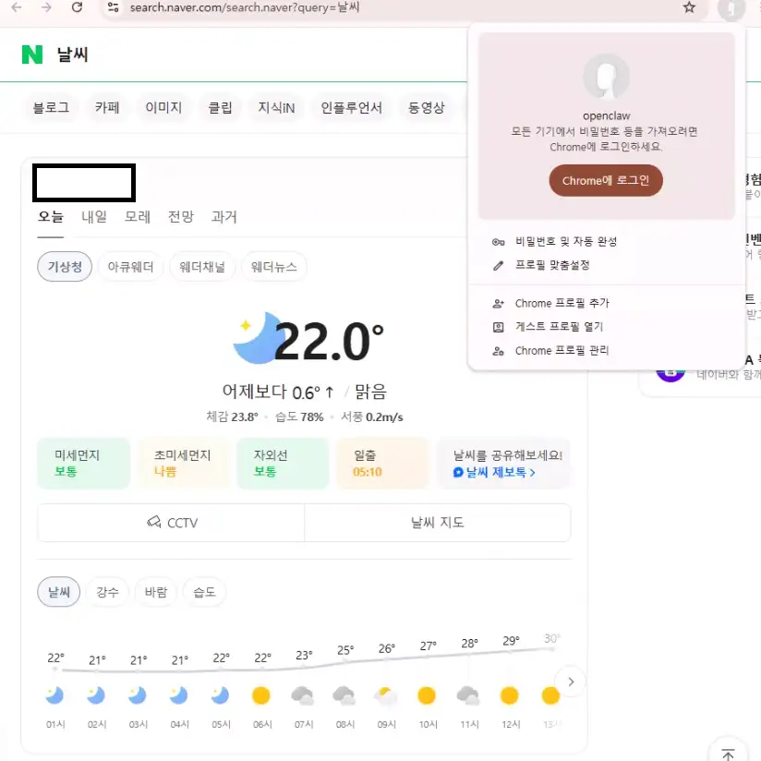Open 프로필 맞춤설정 menu item
This screenshot has width=761, height=761.
coord(607,265)
